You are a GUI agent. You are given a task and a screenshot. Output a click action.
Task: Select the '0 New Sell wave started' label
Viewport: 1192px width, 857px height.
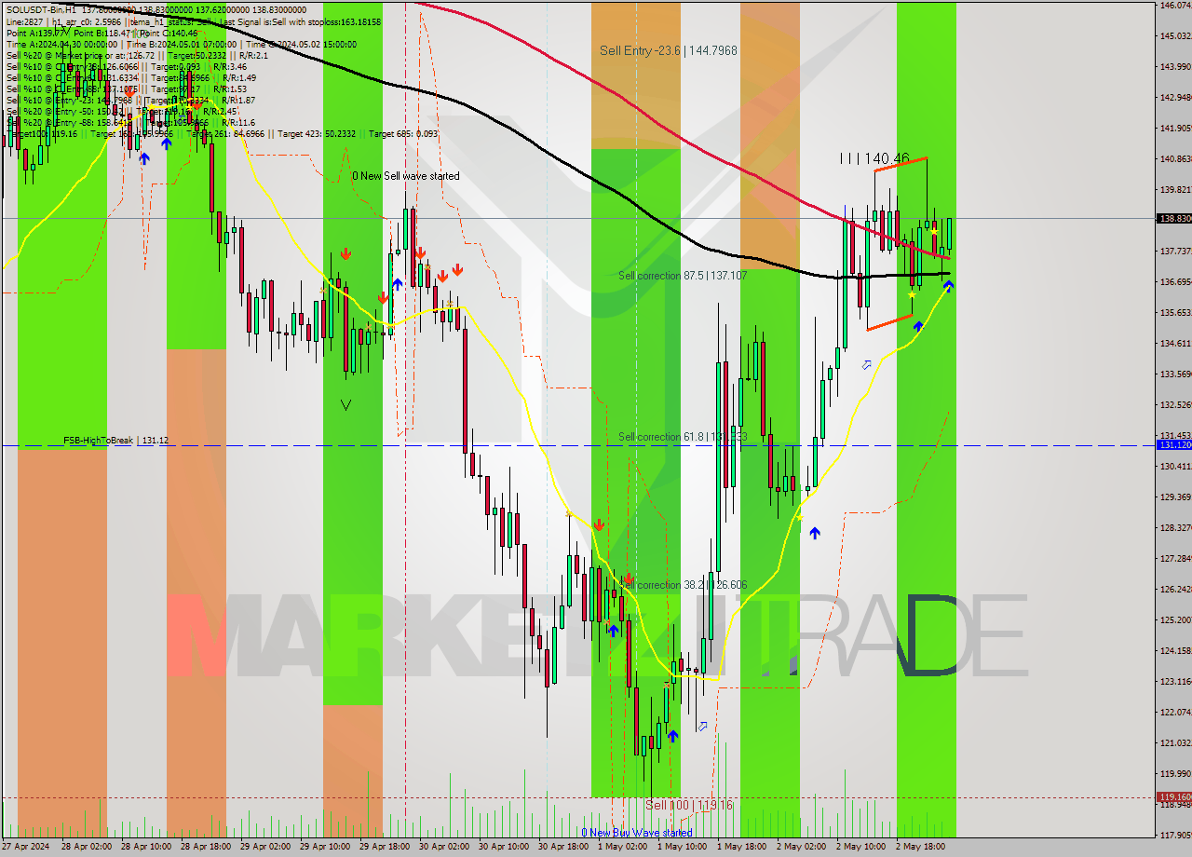tap(405, 175)
